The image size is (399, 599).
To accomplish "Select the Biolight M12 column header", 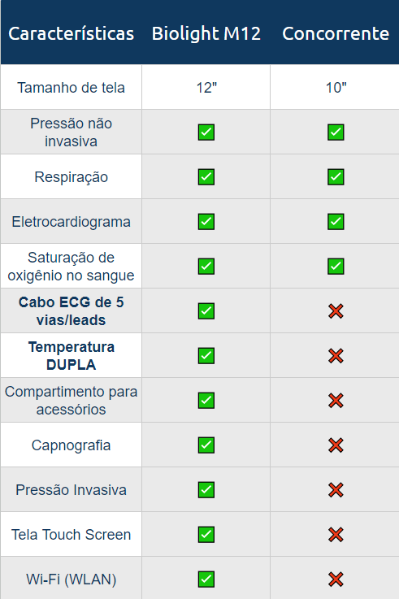I will point(206,33).
